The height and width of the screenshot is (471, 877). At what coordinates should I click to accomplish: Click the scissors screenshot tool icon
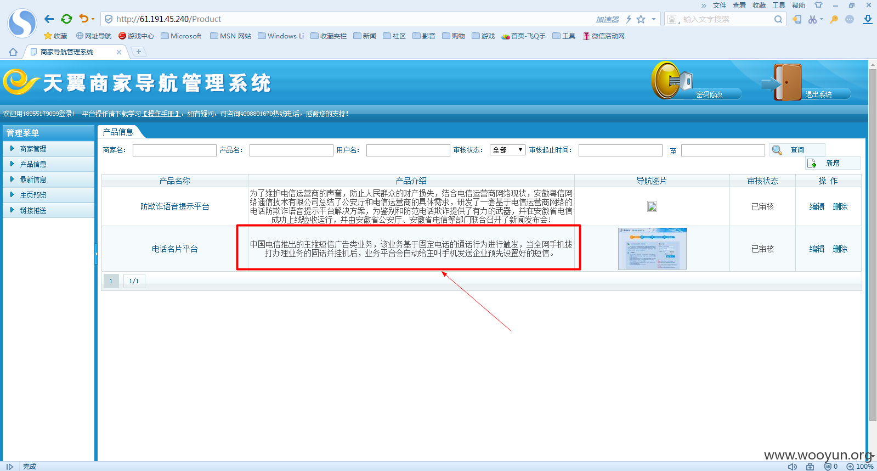(x=812, y=19)
